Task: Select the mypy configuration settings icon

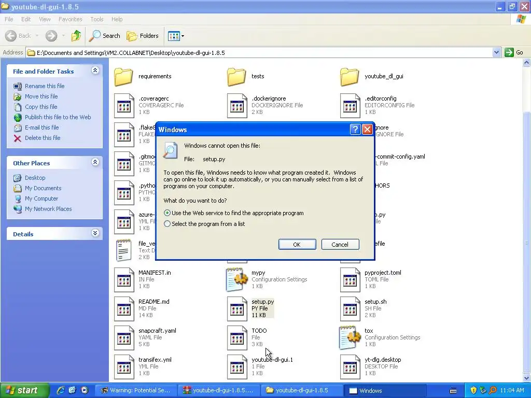Action: coord(237,279)
